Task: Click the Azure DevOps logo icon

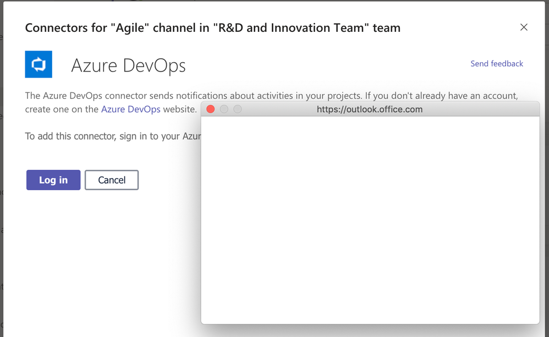Action: (39, 64)
